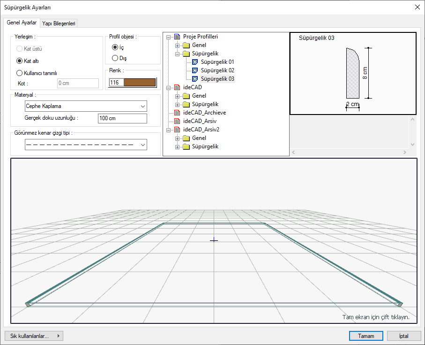Select the Dış profile object option

tap(115, 58)
